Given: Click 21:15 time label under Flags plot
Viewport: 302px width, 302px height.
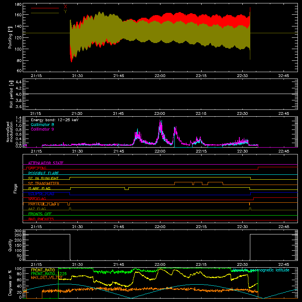Looking at the screenshot, I should [x=36, y=227].
